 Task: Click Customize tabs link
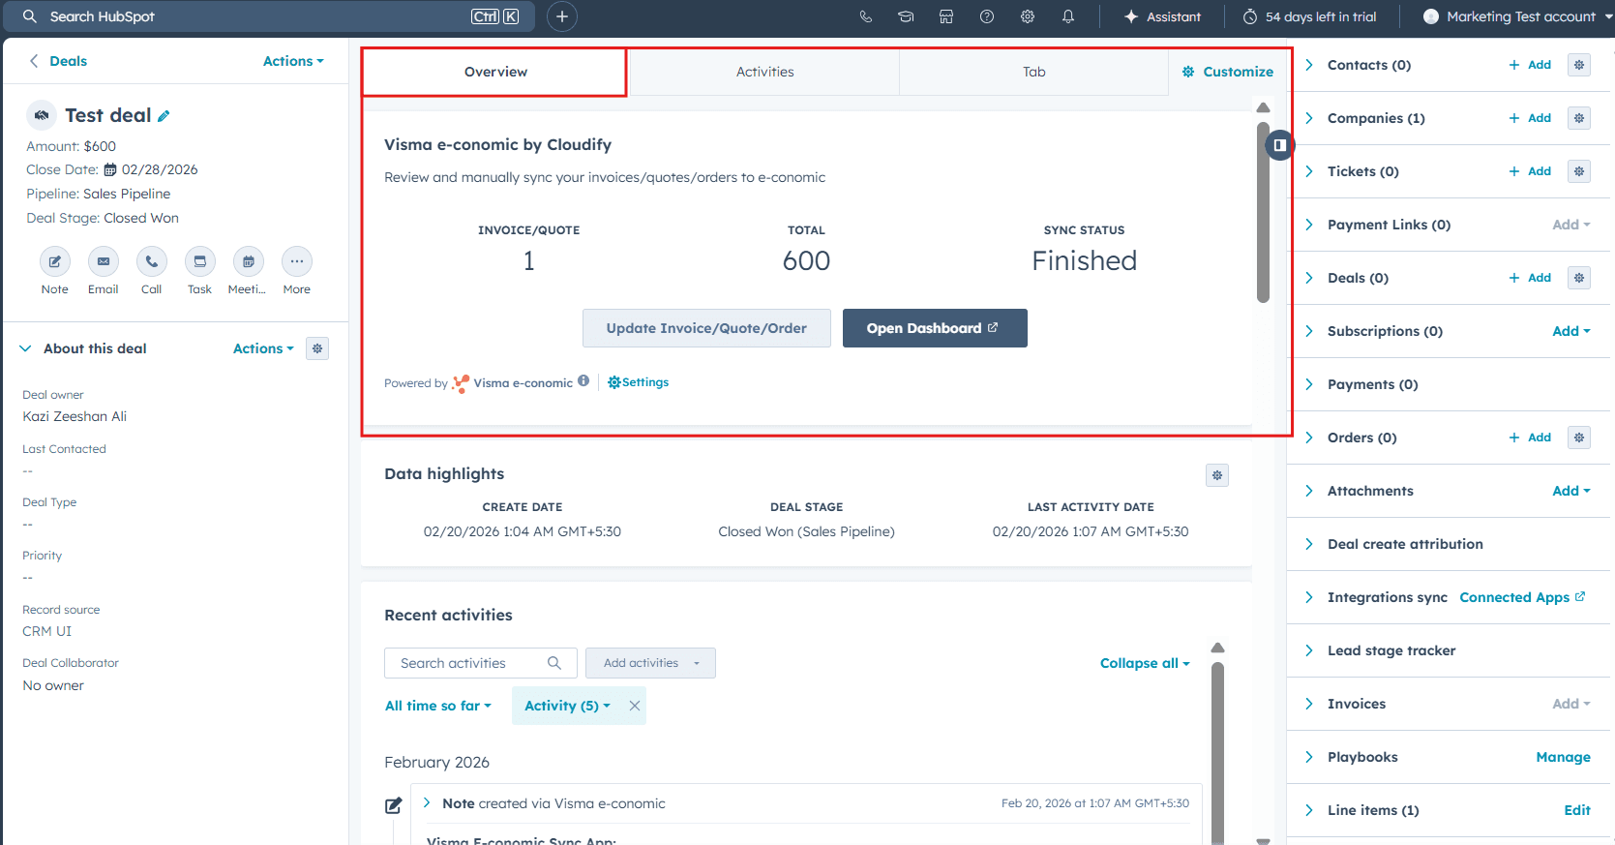pyautogui.click(x=1228, y=72)
